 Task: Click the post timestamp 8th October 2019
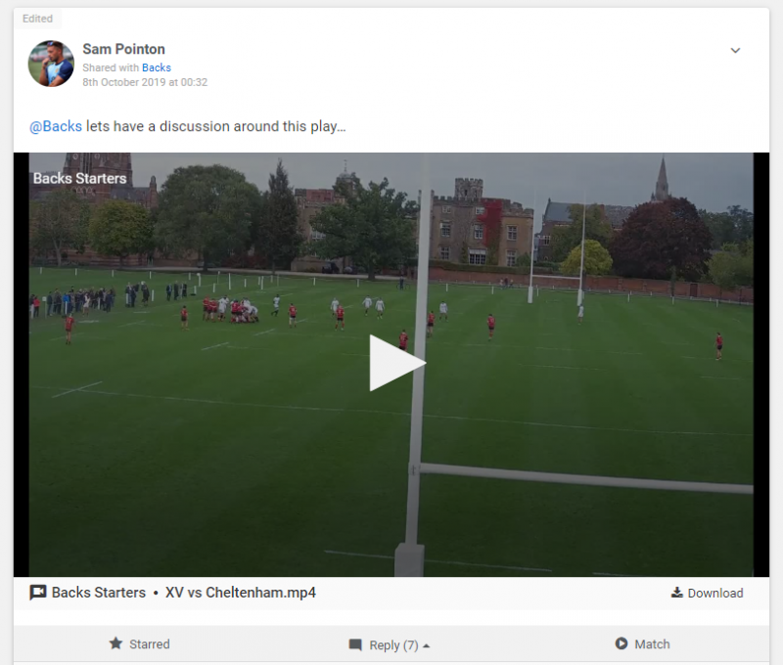pyautogui.click(x=145, y=82)
